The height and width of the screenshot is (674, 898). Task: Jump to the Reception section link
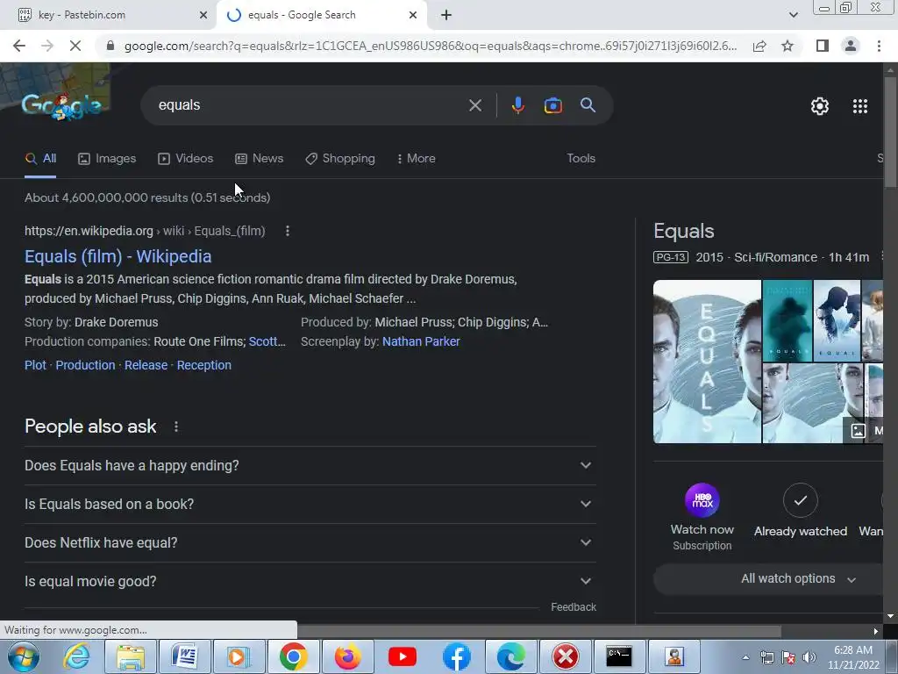point(203,365)
